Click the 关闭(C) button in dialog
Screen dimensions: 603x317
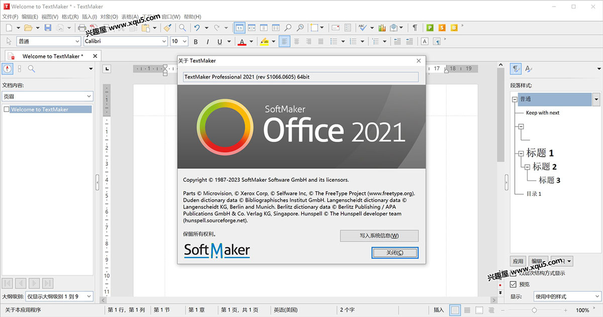[394, 253]
